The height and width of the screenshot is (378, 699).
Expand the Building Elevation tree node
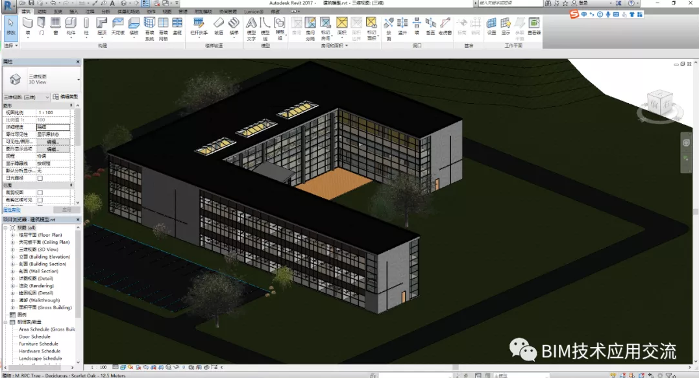pos(13,257)
